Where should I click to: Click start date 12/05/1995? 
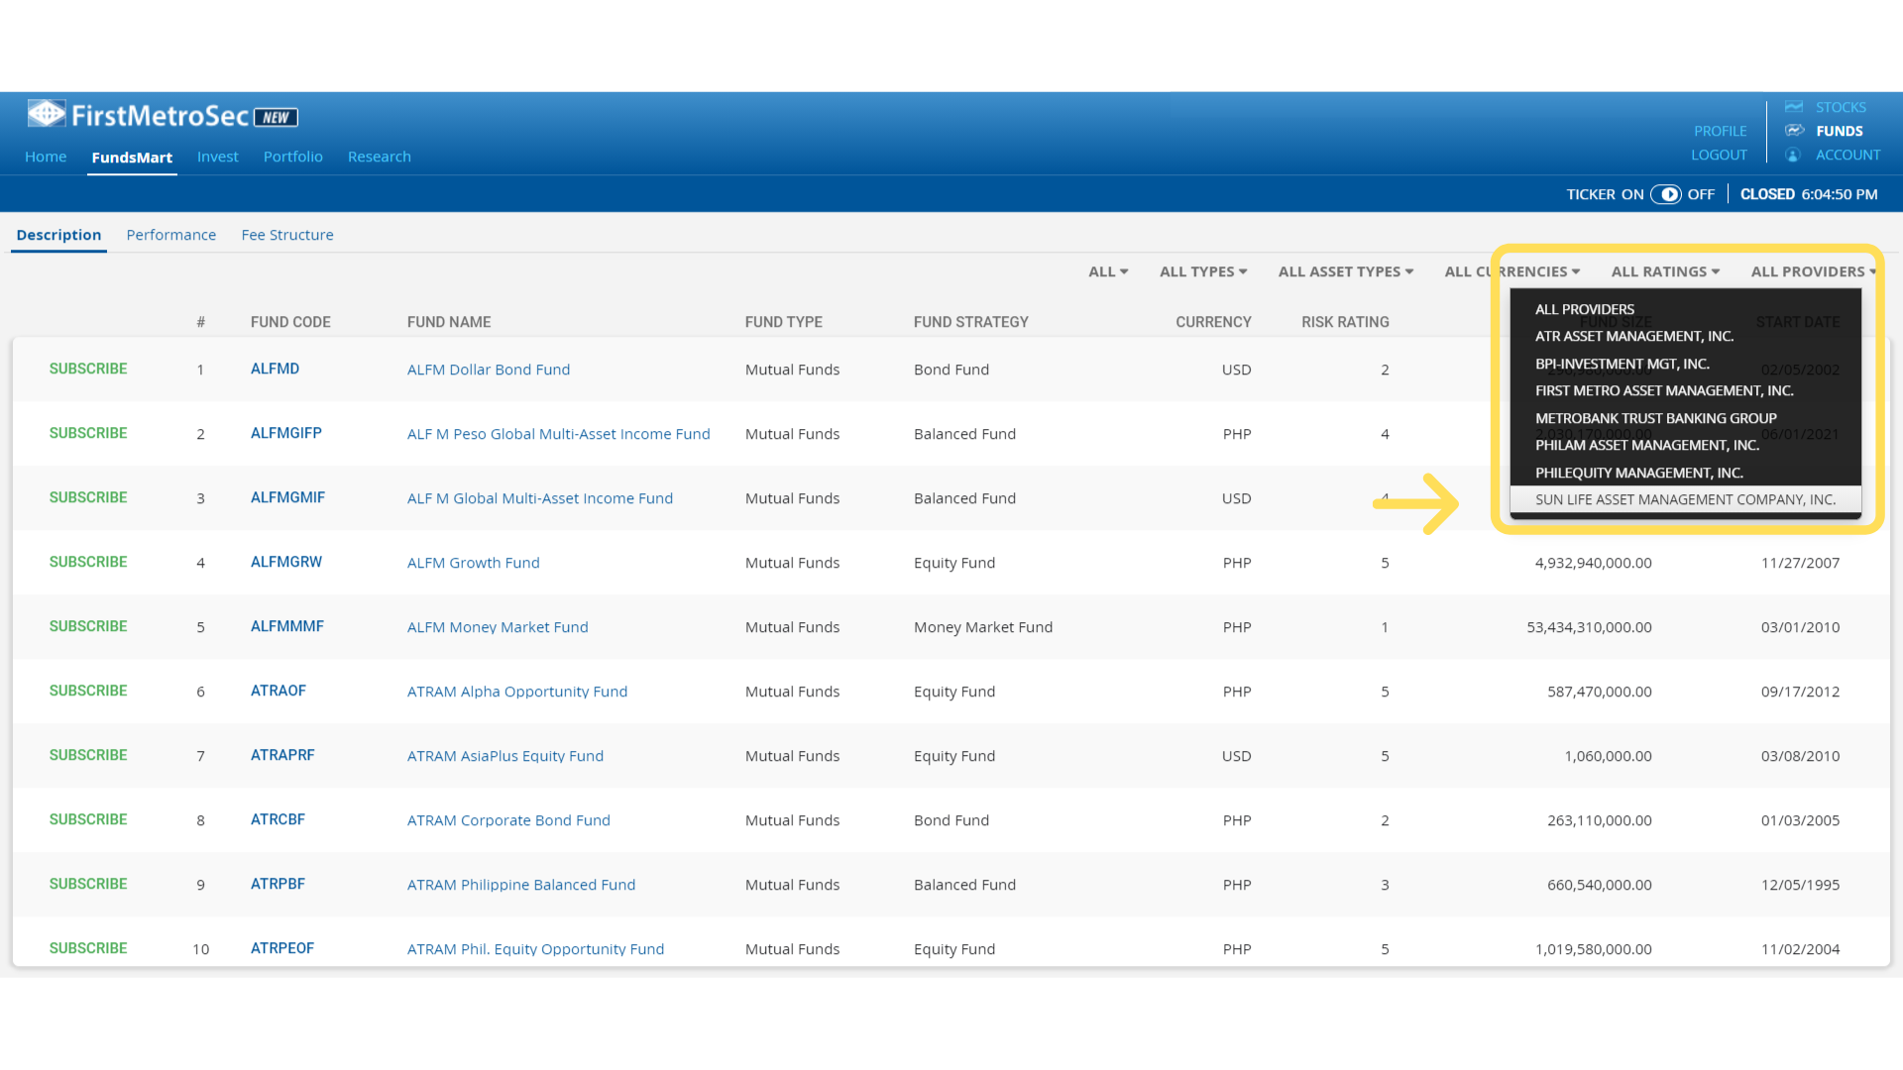(x=1800, y=885)
